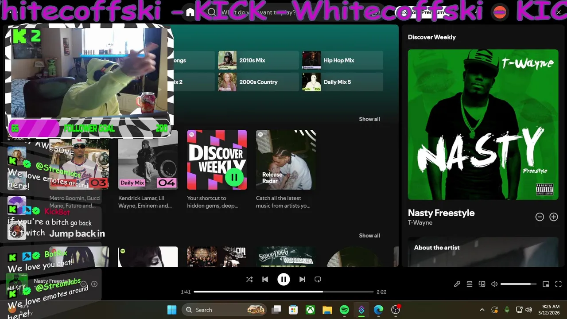Open the Daily Mix 04 card

pos(148,159)
